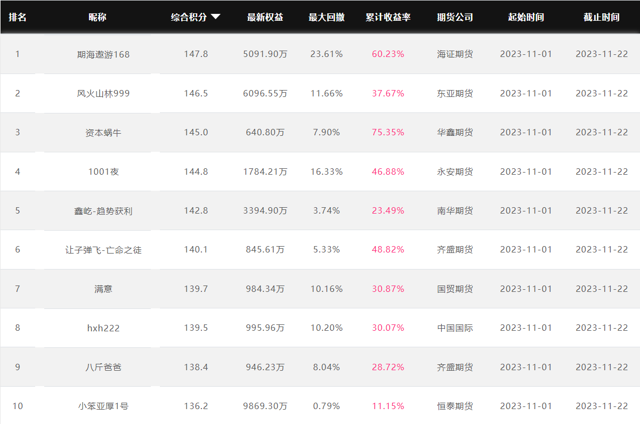Click the 最大回撤 column header
The image size is (640, 424).
coord(327,17)
